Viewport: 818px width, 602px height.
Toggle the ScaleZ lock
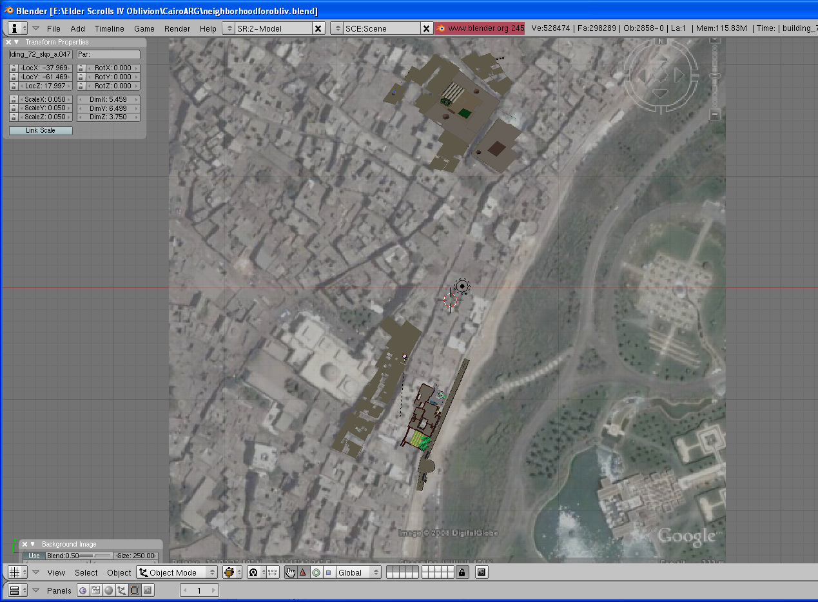click(13, 117)
